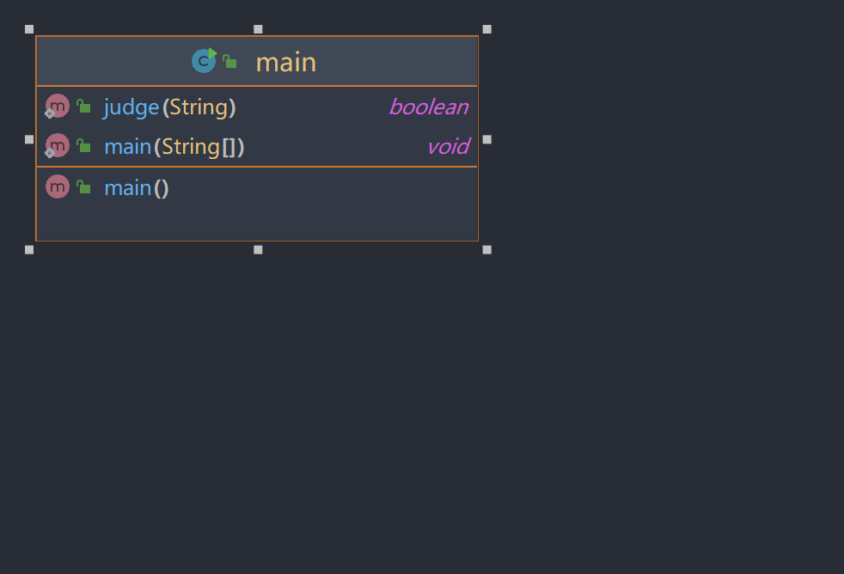Click the green lock icon beside judge
The width and height of the screenshot is (844, 574).
[83, 107]
